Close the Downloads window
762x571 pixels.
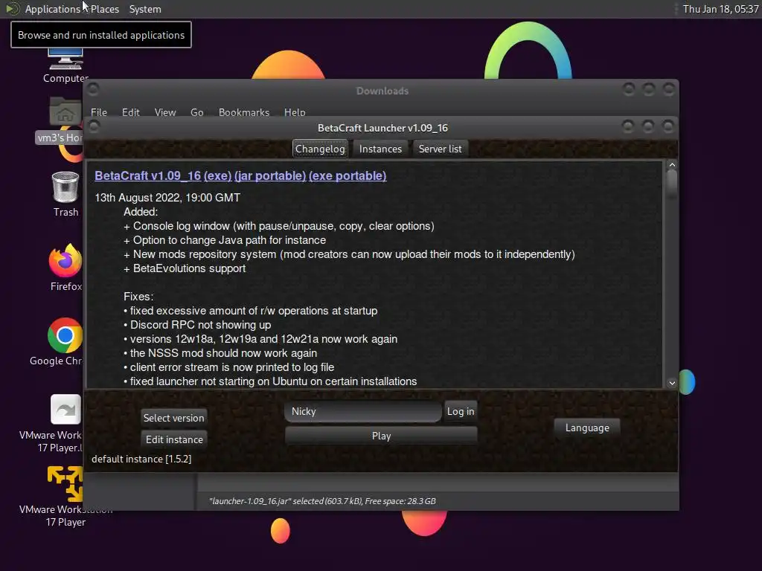click(x=669, y=89)
